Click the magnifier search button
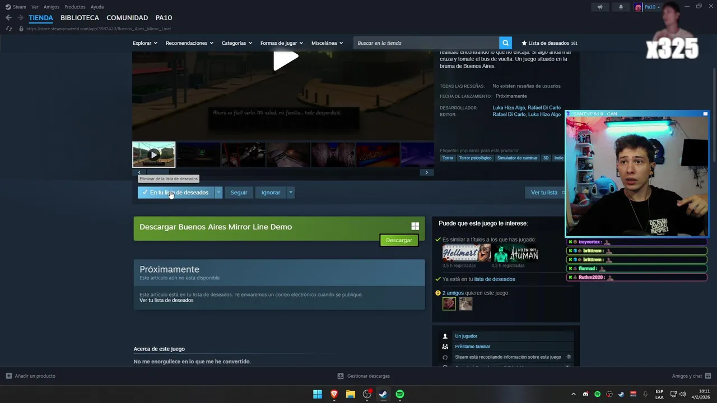 tap(505, 43)
